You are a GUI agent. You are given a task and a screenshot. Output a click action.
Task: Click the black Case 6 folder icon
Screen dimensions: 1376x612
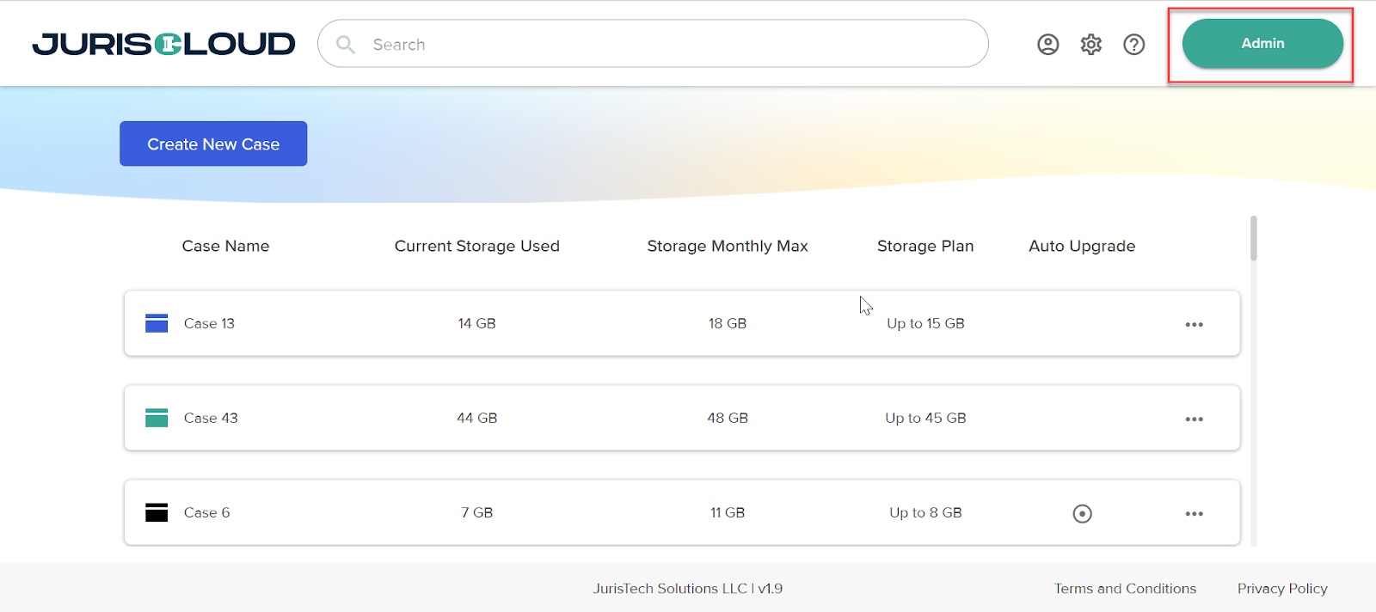(157, 512)
